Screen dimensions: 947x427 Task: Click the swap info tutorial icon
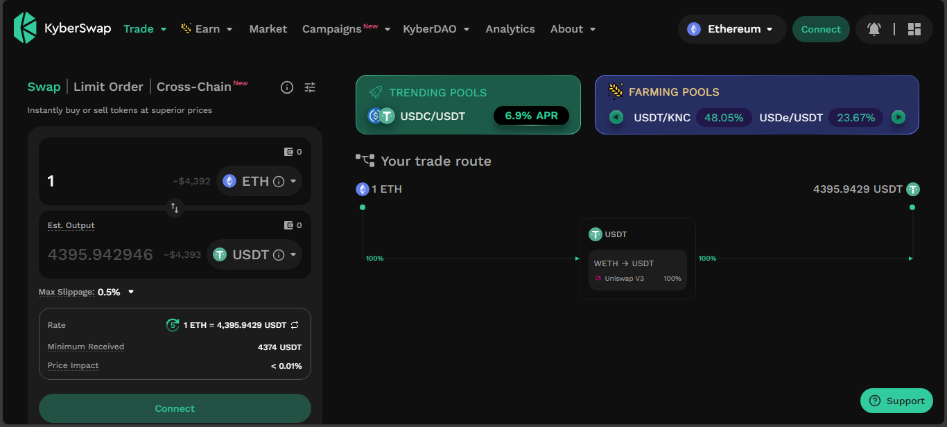point(287,87)
